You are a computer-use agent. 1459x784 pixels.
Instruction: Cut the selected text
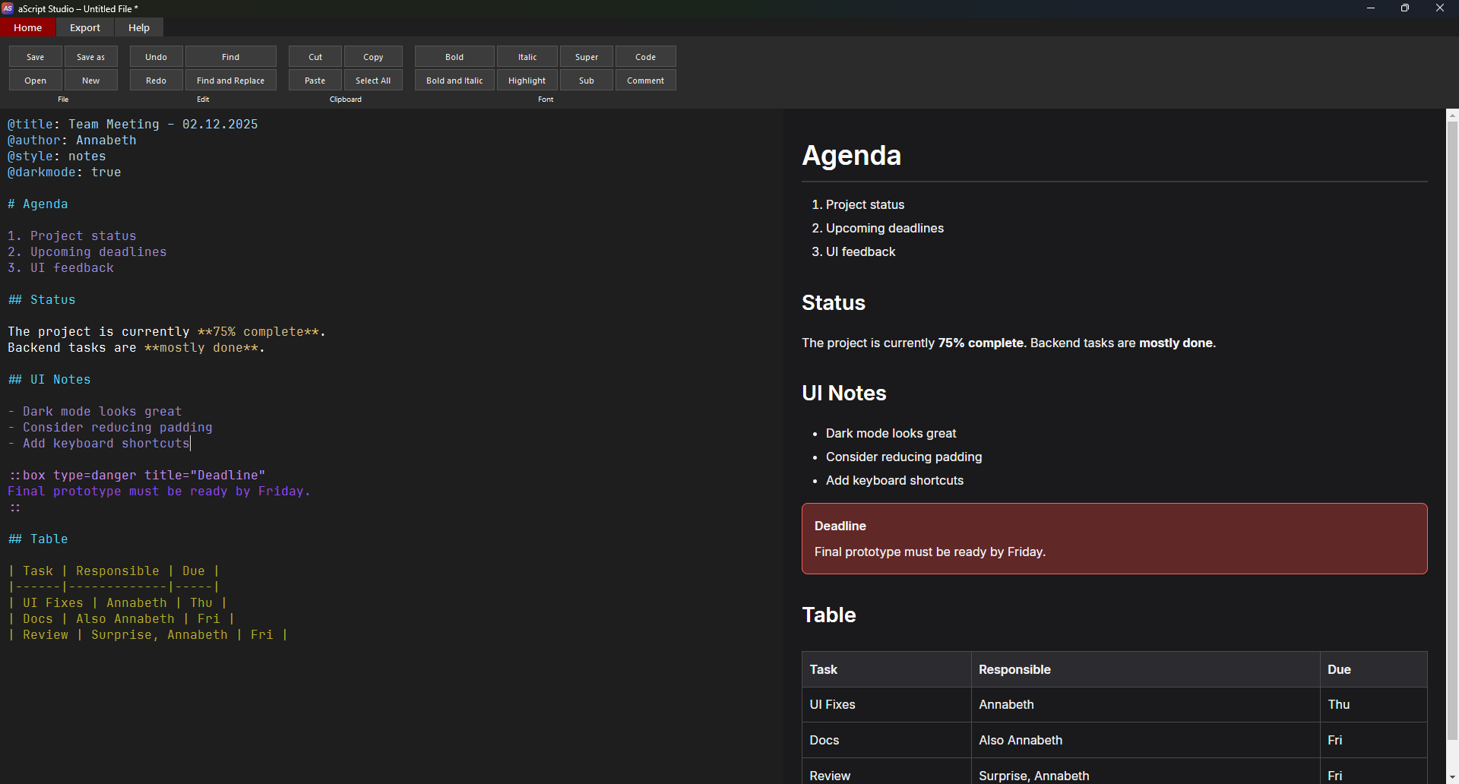(x=314, y=56)
